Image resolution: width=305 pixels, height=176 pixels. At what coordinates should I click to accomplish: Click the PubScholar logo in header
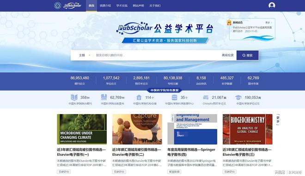click(73, 6)
